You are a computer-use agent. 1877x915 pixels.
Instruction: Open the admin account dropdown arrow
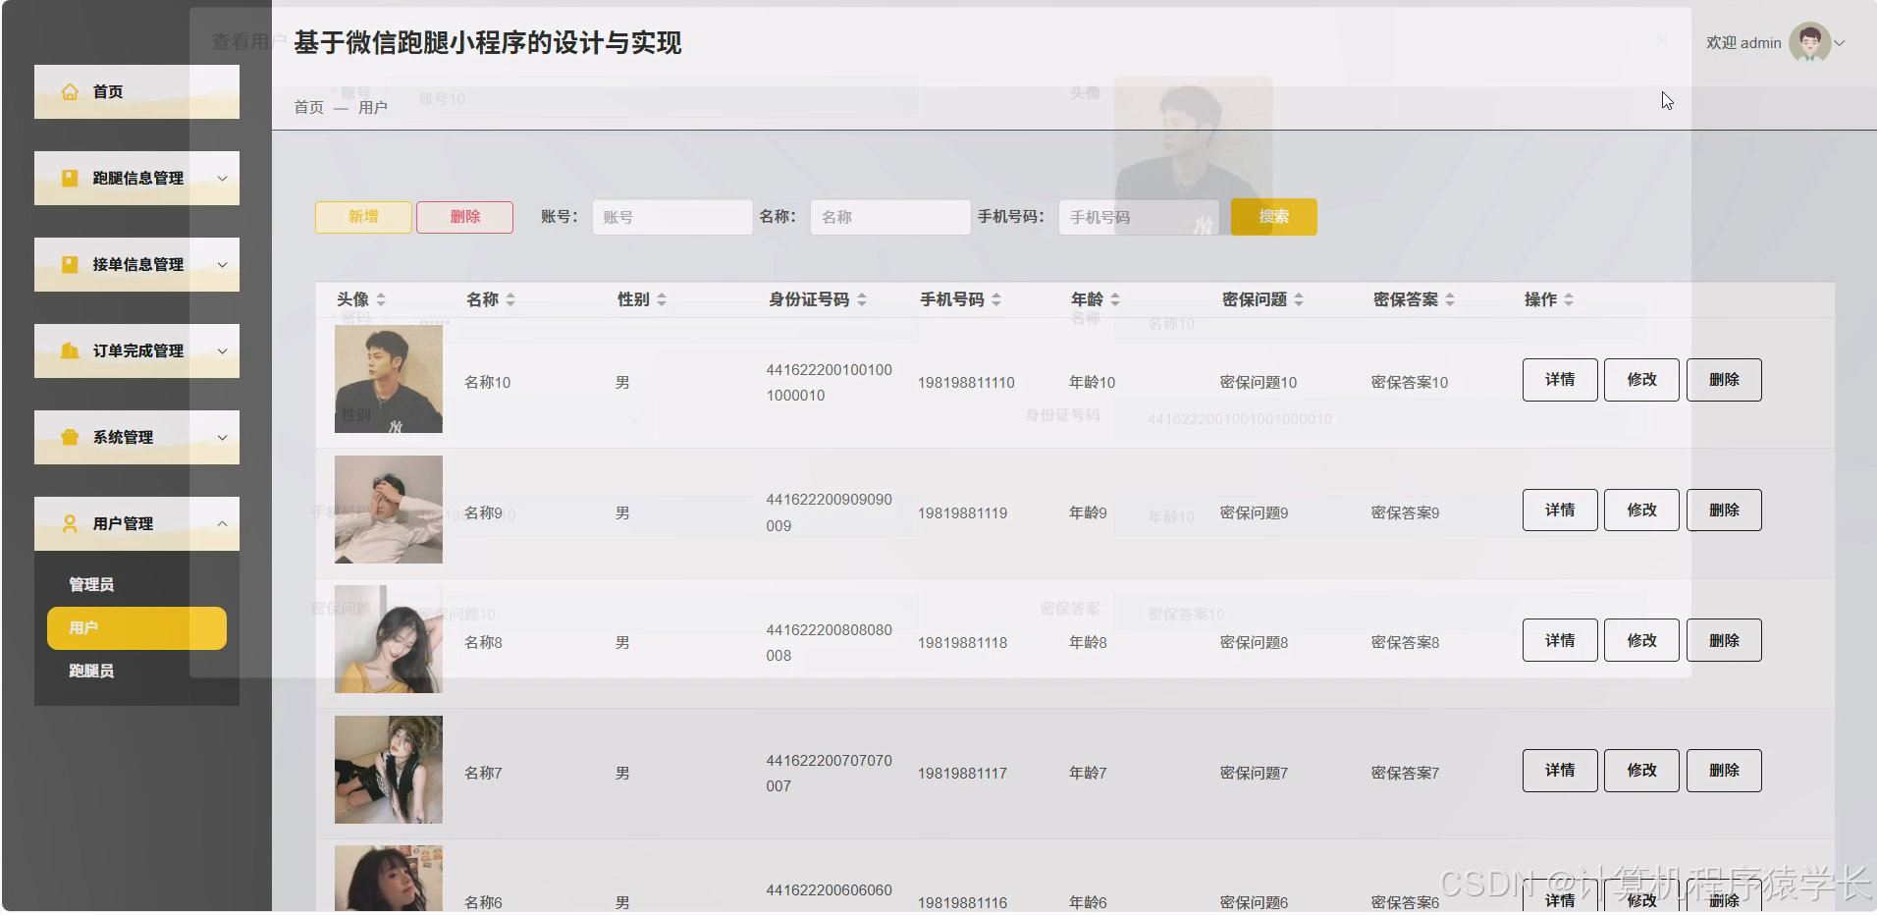pos(1840,43)
